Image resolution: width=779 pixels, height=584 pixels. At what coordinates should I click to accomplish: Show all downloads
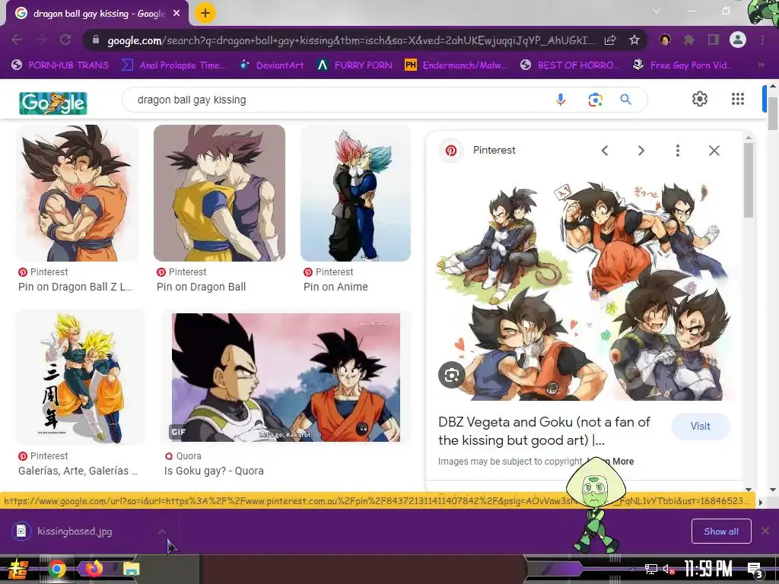tap(721, 532)
